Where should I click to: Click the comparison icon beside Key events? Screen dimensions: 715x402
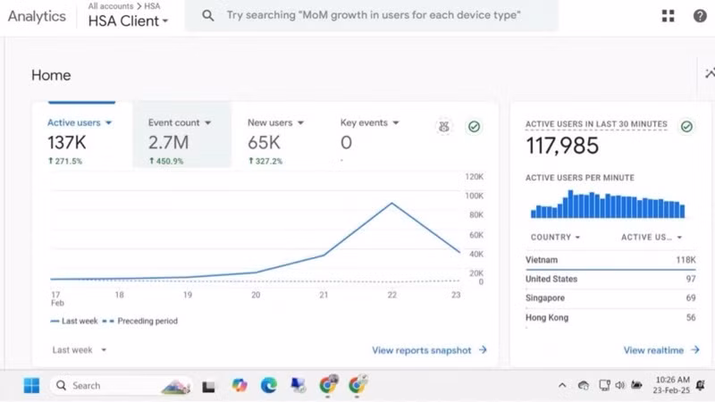pos(444,127)
